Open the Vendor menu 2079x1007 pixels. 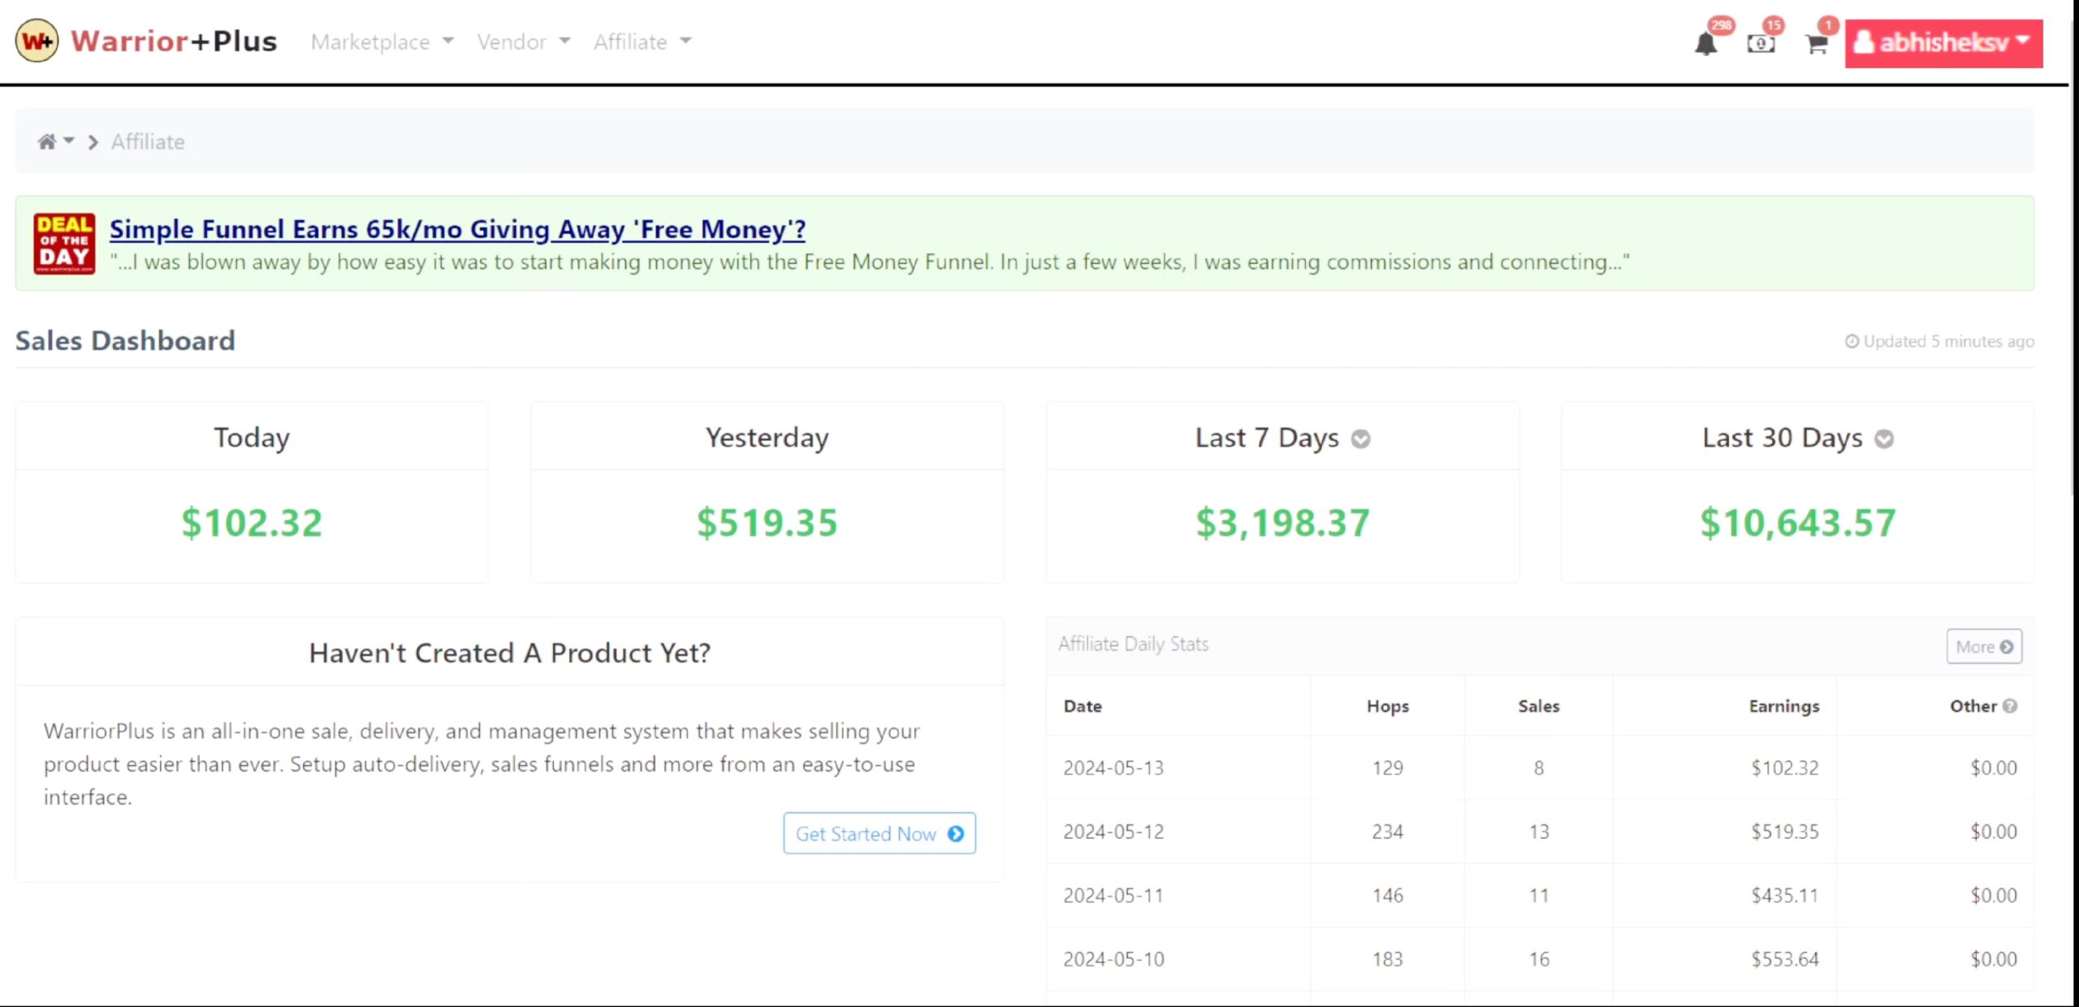pos(524,41)
